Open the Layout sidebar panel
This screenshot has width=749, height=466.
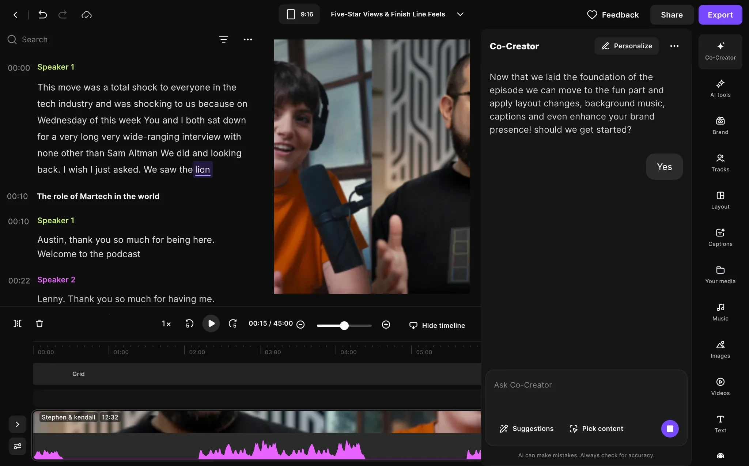[720, 200]
